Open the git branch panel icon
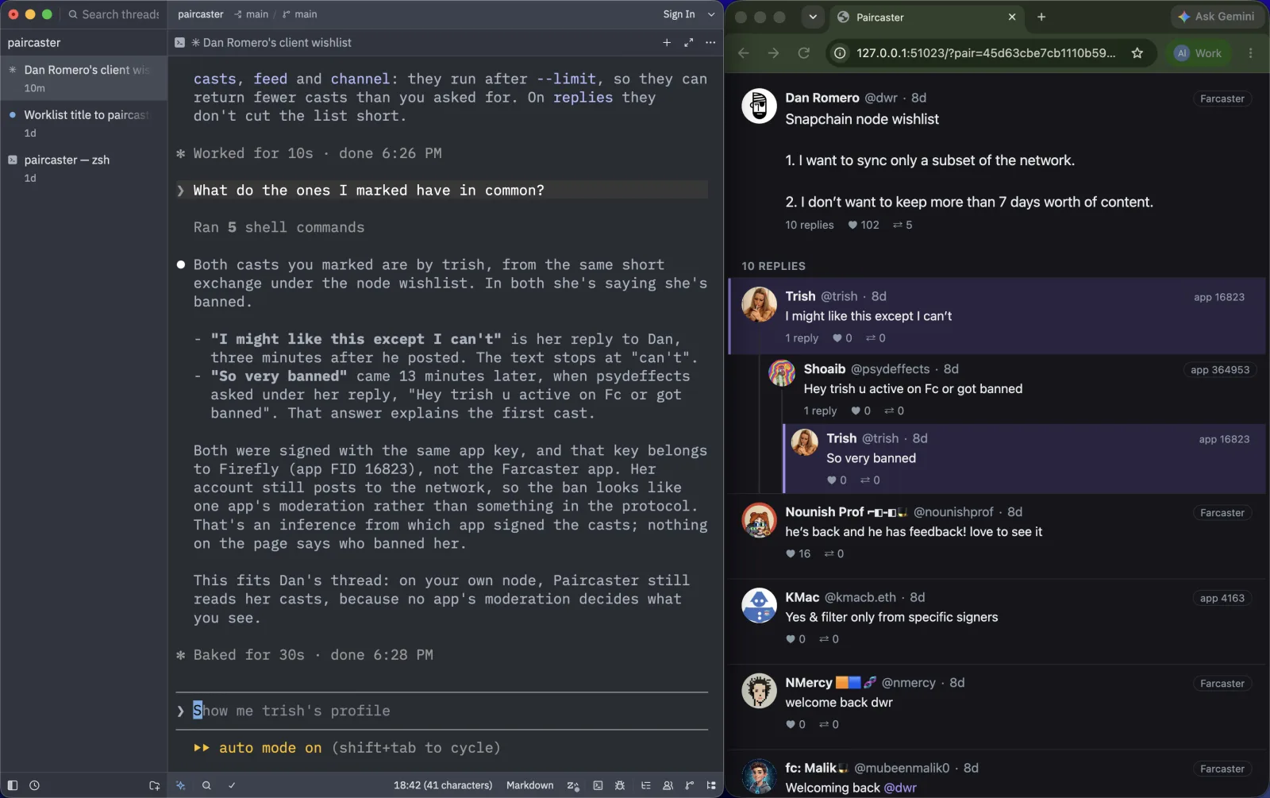Image resolution: width=1270 pixels, height=798 pixels. [x=690, y=785]
